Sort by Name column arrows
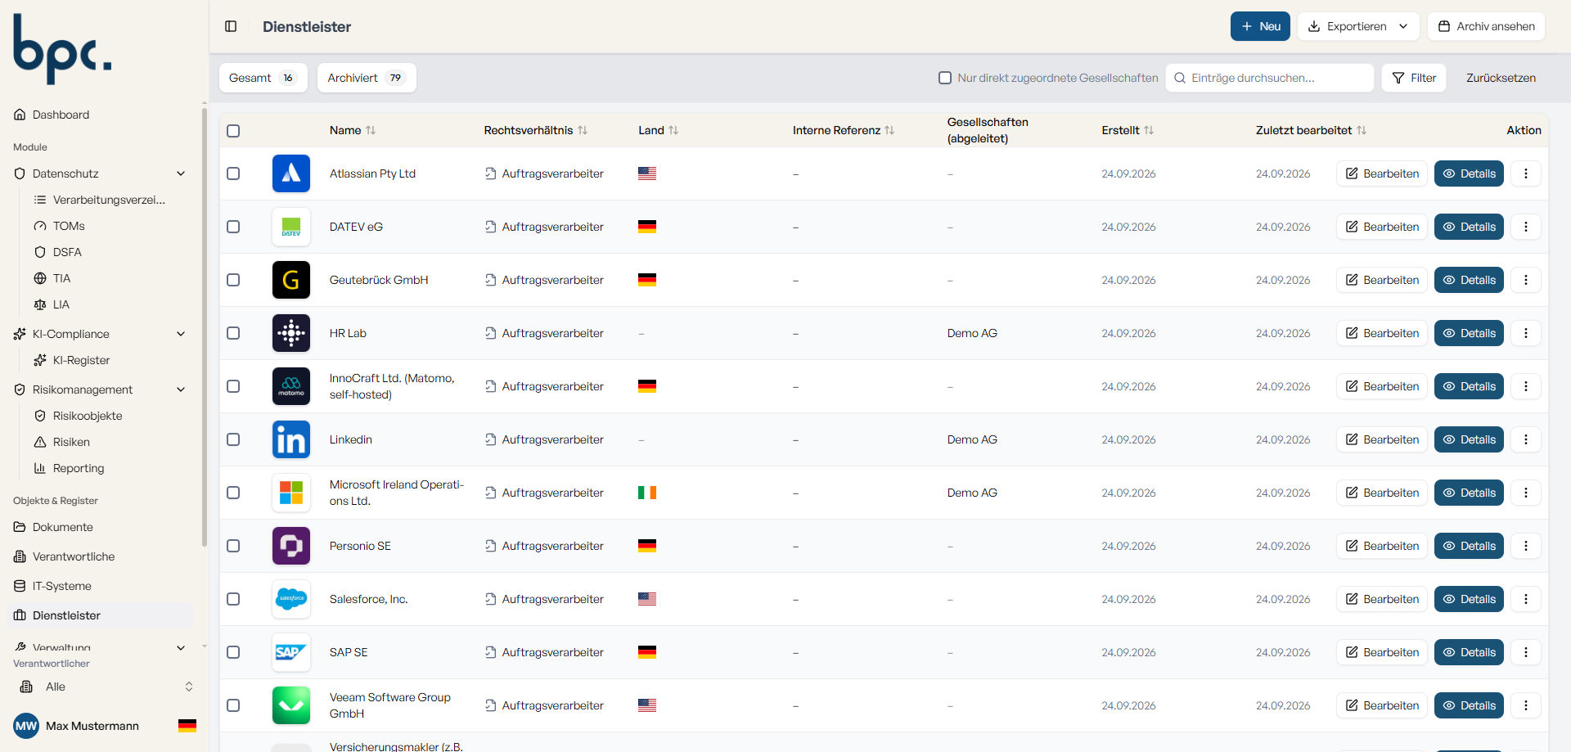This screenshot has height=752, width=1571. click(371, 130)
